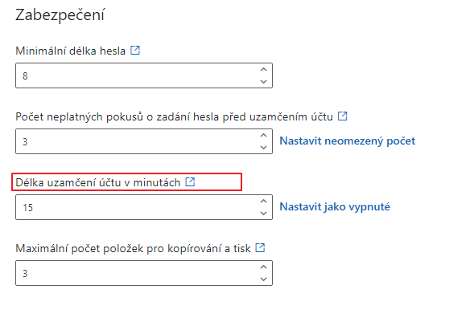
Task: Click the Zabezpečení section heading
Action: point(60,14)
